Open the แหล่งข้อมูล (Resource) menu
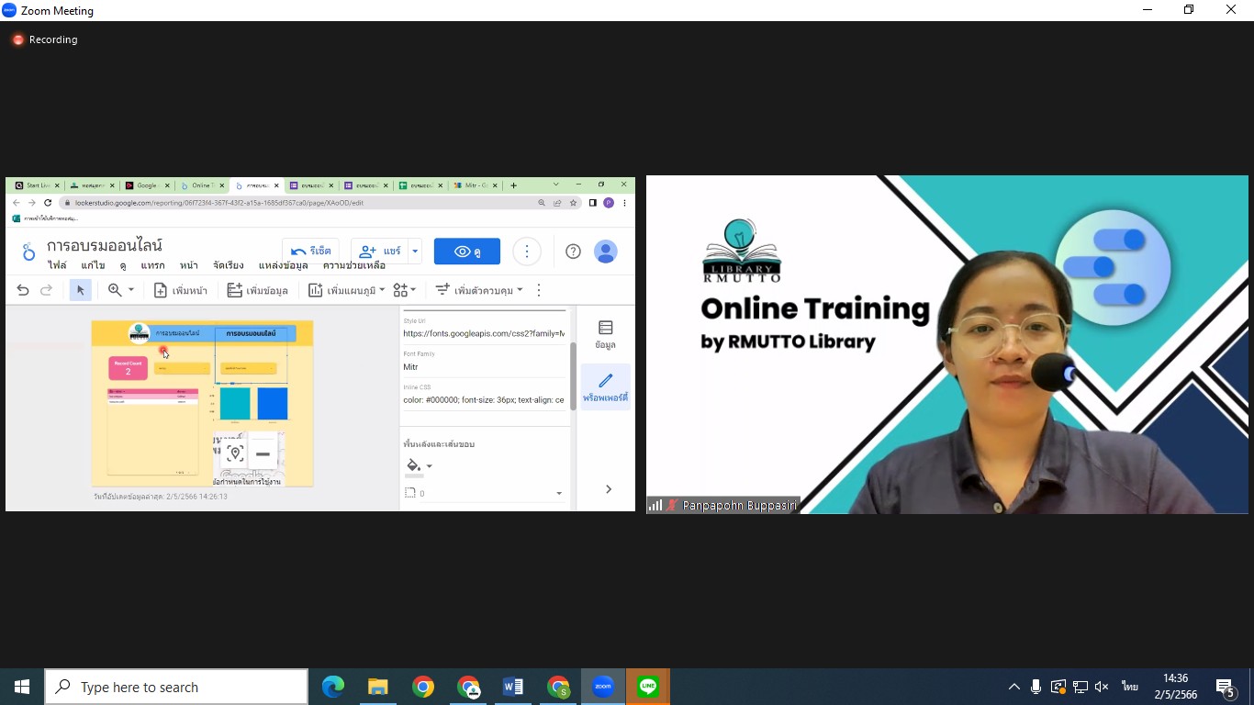The height and width of the screenshot is (705, 1254). (x=283, y=265)
